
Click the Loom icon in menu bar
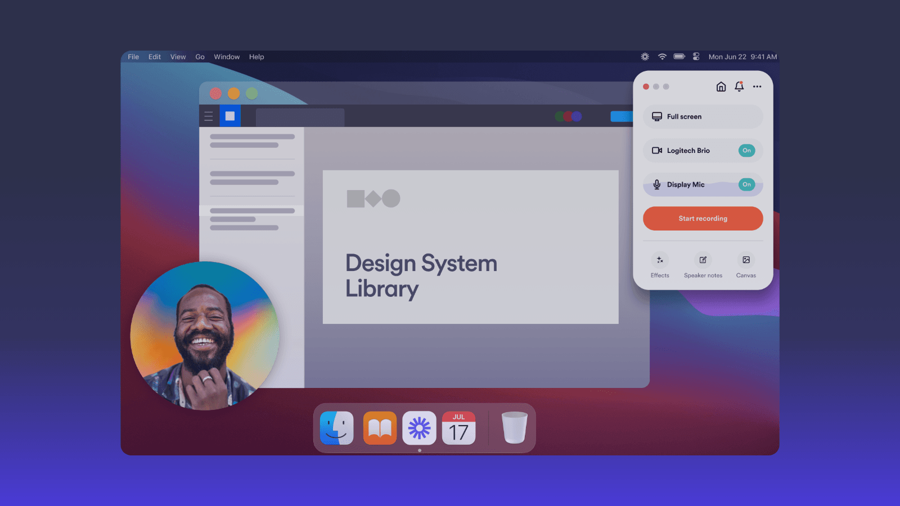pos(645,57)
